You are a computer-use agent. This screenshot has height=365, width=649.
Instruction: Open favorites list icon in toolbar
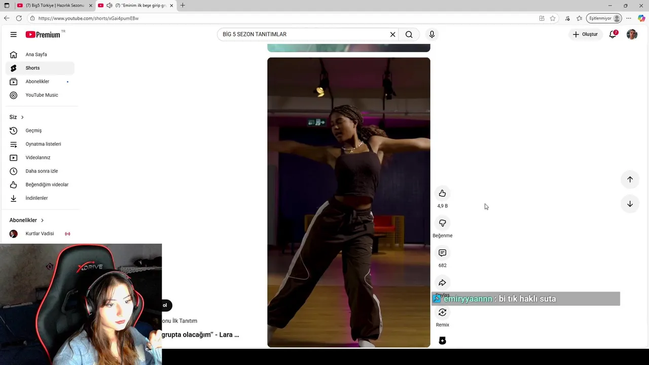(x=580, y=18)
